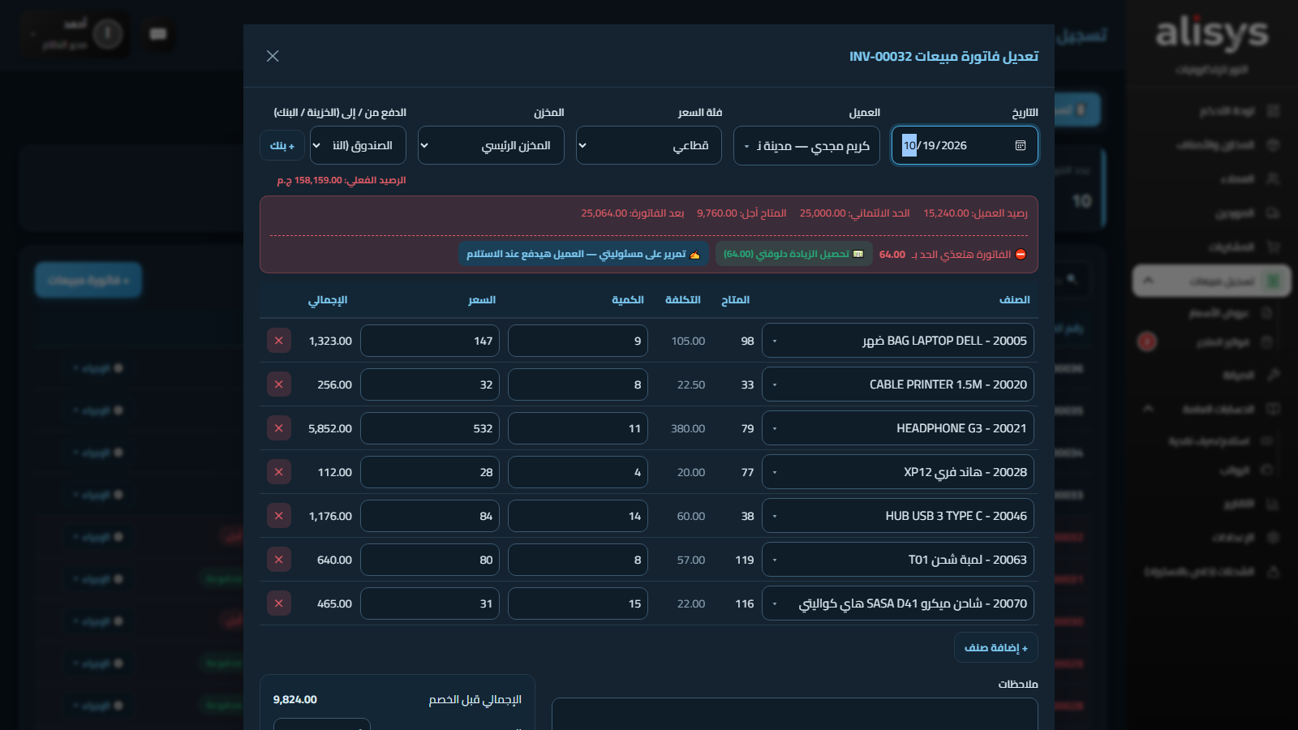Image resolution: width=1298 pixels, height=730 pixels.
Task: Click the الكمية column header
Action: click(x=628, y=300)
